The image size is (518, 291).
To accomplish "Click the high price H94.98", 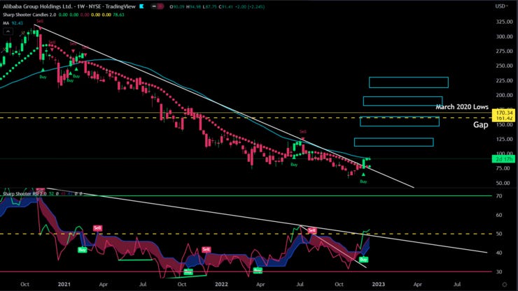I will (x=192, y=6).
